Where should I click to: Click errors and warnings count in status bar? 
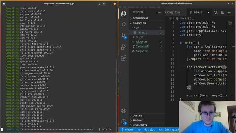click(150, 130)
